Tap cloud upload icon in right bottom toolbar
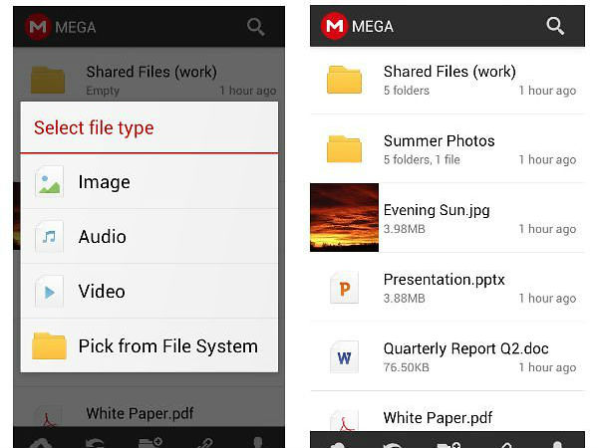 [337, 442]
